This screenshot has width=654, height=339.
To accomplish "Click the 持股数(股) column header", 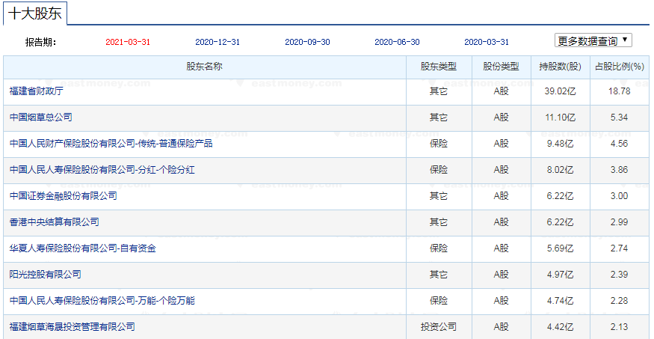I will (x=560, y=67).
